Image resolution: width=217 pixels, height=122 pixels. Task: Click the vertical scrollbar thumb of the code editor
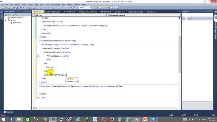(x=179, y=54)
